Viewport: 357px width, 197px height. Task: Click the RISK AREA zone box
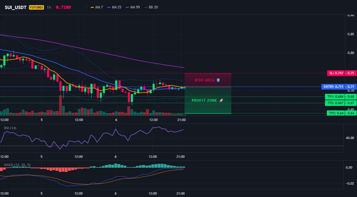(x=208, y=80)
